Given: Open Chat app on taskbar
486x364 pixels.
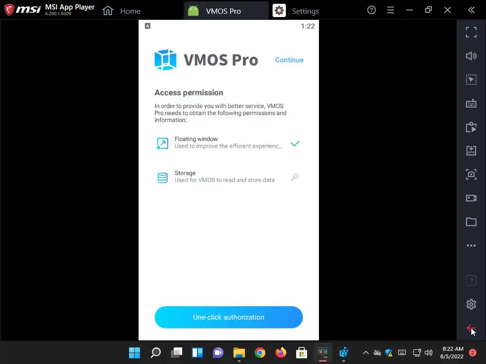Looking at the screenshot, I should (x=218, y=353).
